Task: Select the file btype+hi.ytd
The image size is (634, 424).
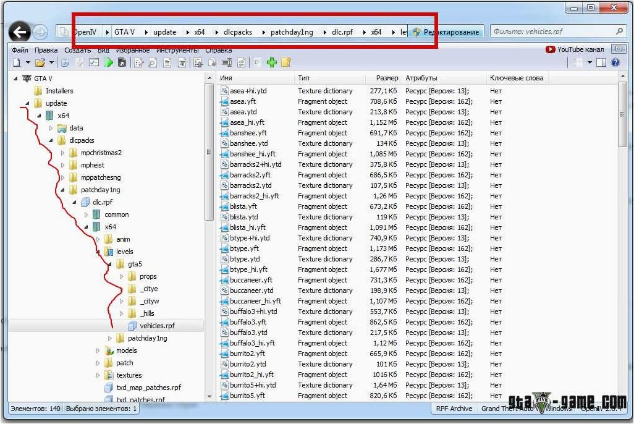Action: (x=250, y=239)
